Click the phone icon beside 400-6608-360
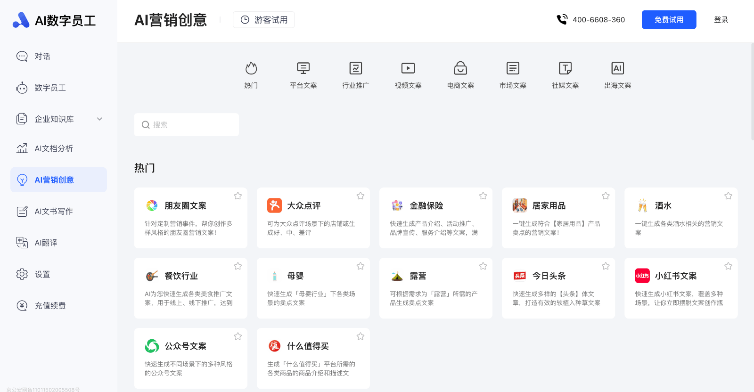 (562, 20)
